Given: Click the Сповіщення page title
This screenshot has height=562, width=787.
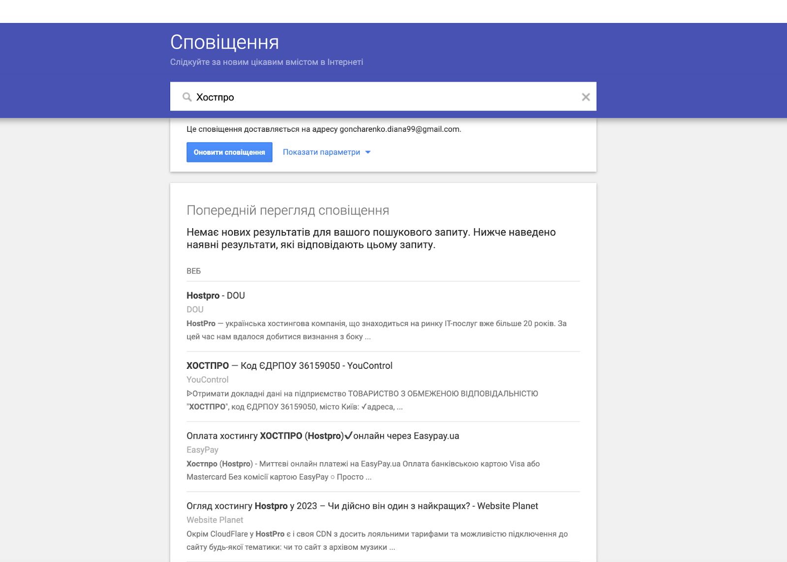Looking at the screenshot, I should (x=224, y=43).
